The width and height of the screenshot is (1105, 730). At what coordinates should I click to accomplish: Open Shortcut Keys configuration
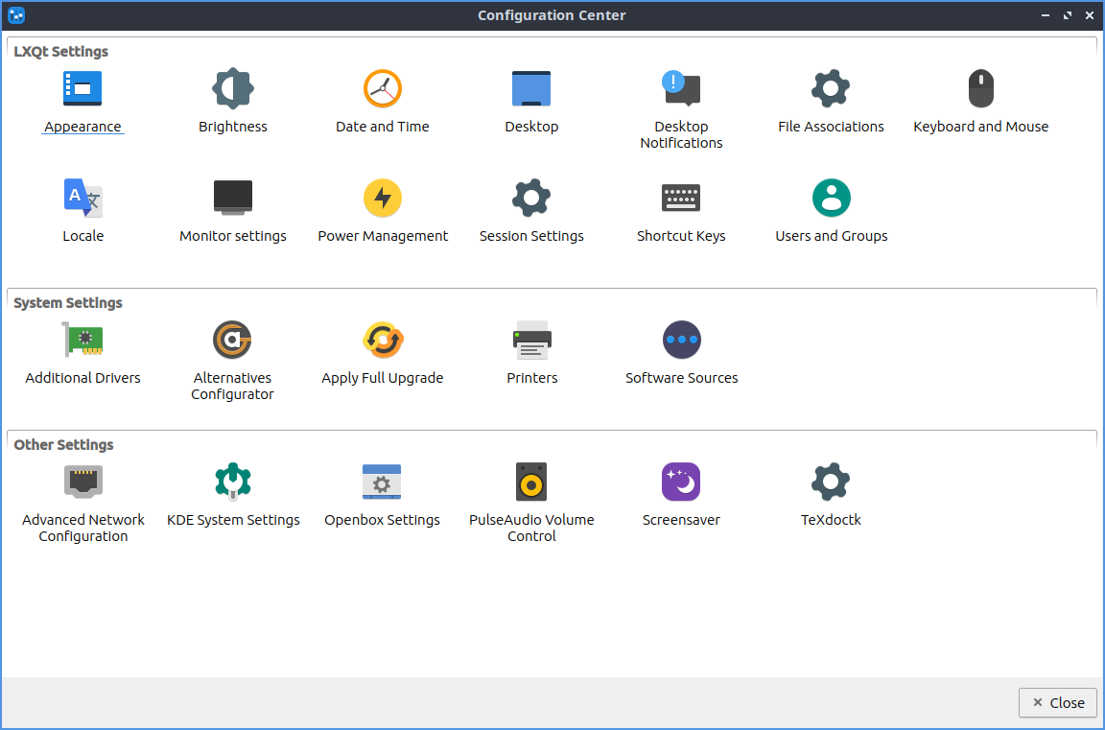(x=681, y=199)
